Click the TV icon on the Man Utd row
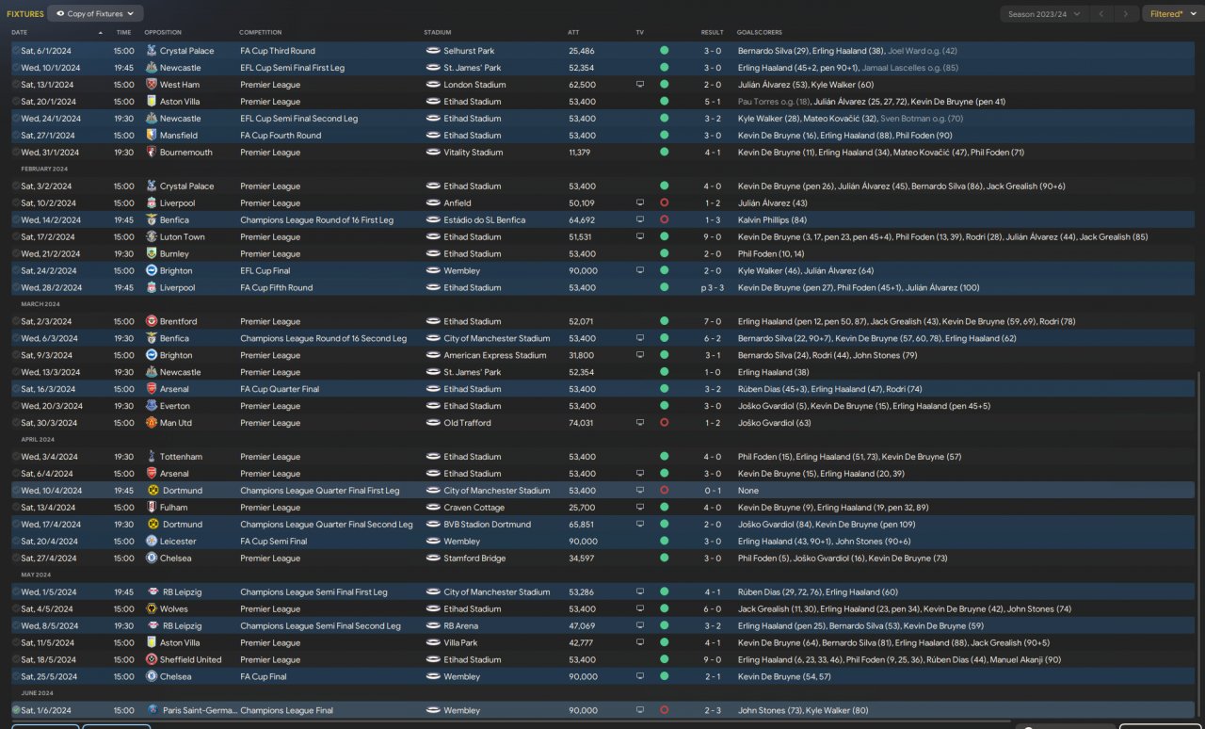 pos(640,423)
